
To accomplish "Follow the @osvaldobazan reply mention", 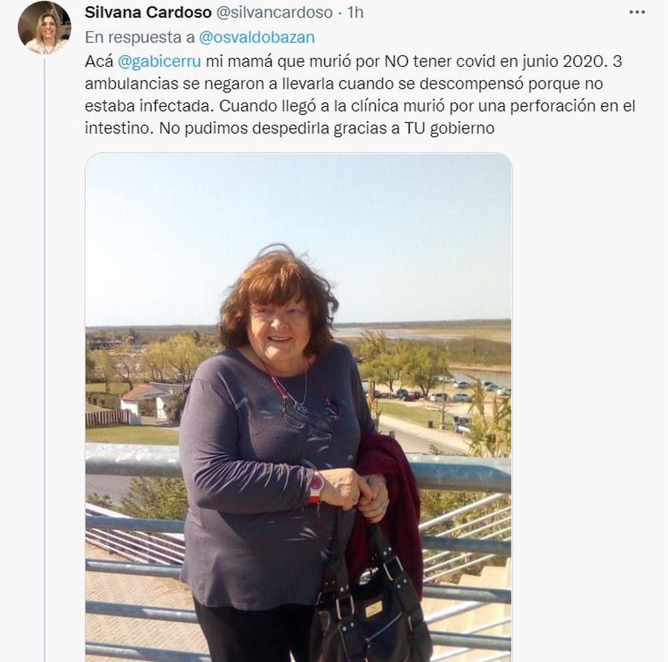I will click(x=257, y=37).
